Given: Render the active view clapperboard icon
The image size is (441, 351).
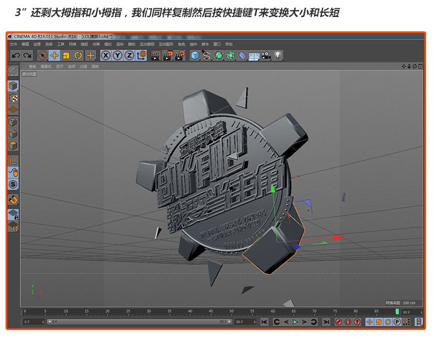Looking at the screenshot, I should pyautogui.click(x=155, y=56).
